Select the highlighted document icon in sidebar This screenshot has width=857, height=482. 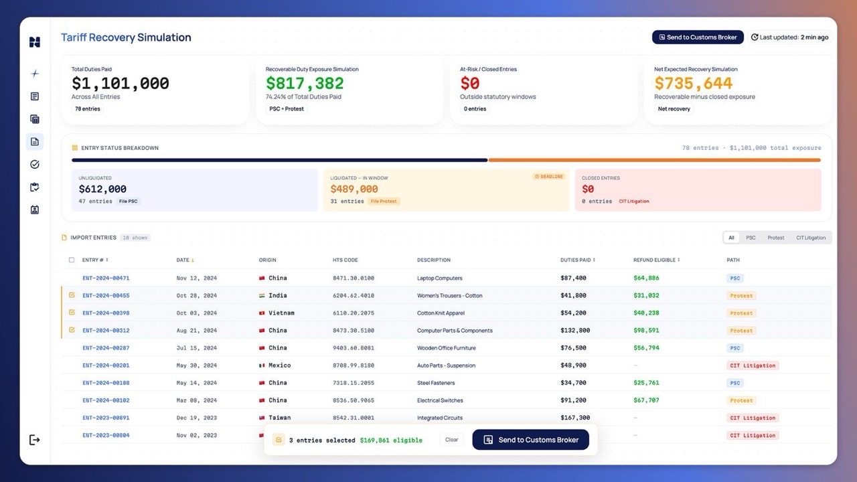pos(35,142)
